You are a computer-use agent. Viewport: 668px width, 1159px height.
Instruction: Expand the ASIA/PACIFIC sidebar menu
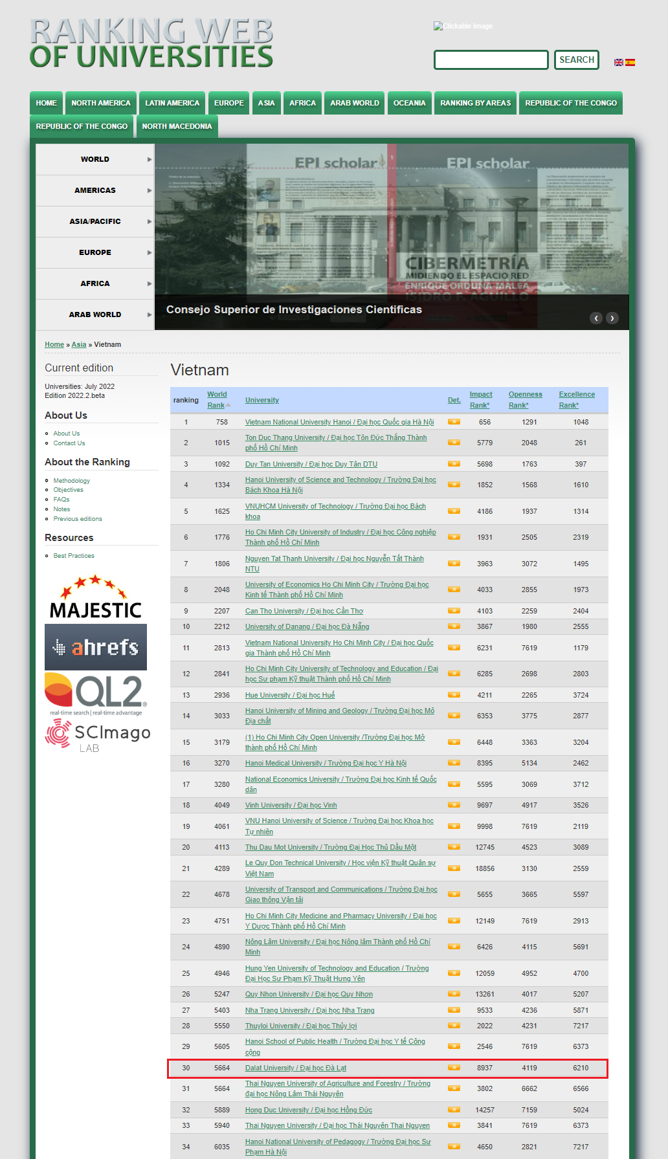tap(95, 221)
